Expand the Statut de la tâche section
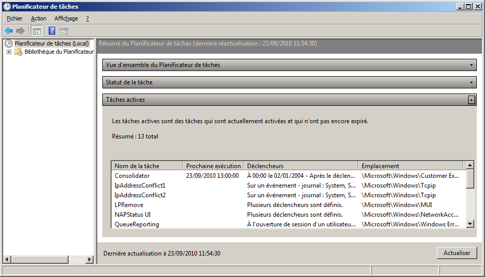The image size is (485, 277). point(472,82)
